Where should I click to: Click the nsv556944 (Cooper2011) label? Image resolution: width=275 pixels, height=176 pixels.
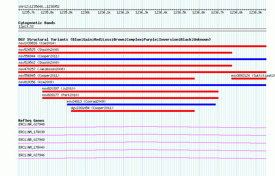(x=39, y=56)
